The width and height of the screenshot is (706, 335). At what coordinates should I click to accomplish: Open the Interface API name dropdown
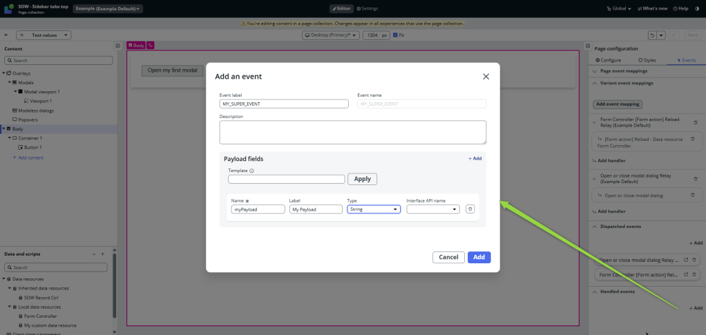click(433, 209)
